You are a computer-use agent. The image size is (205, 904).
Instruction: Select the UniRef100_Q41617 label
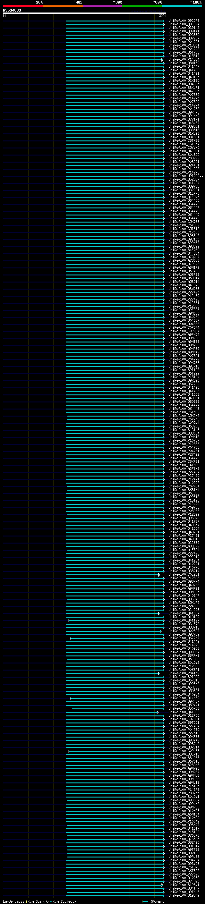coord(184,828)
